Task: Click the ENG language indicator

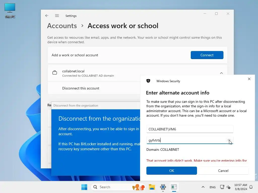Action: (x=212, y=187)
